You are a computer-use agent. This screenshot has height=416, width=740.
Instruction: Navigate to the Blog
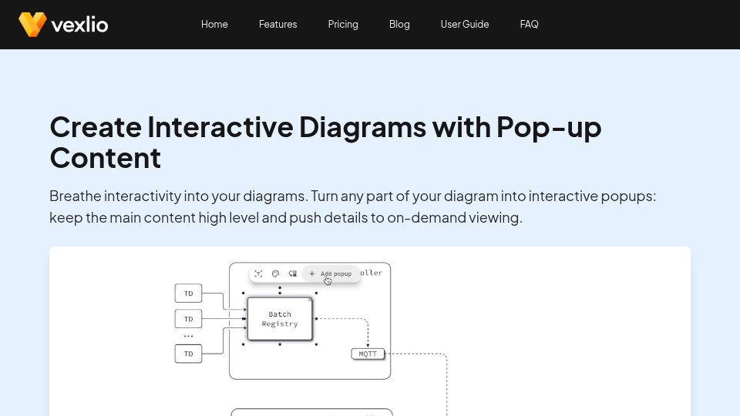[399, 25]
